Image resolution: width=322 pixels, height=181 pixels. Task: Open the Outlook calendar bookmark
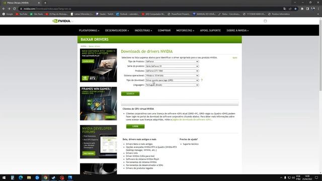point(127,14)
